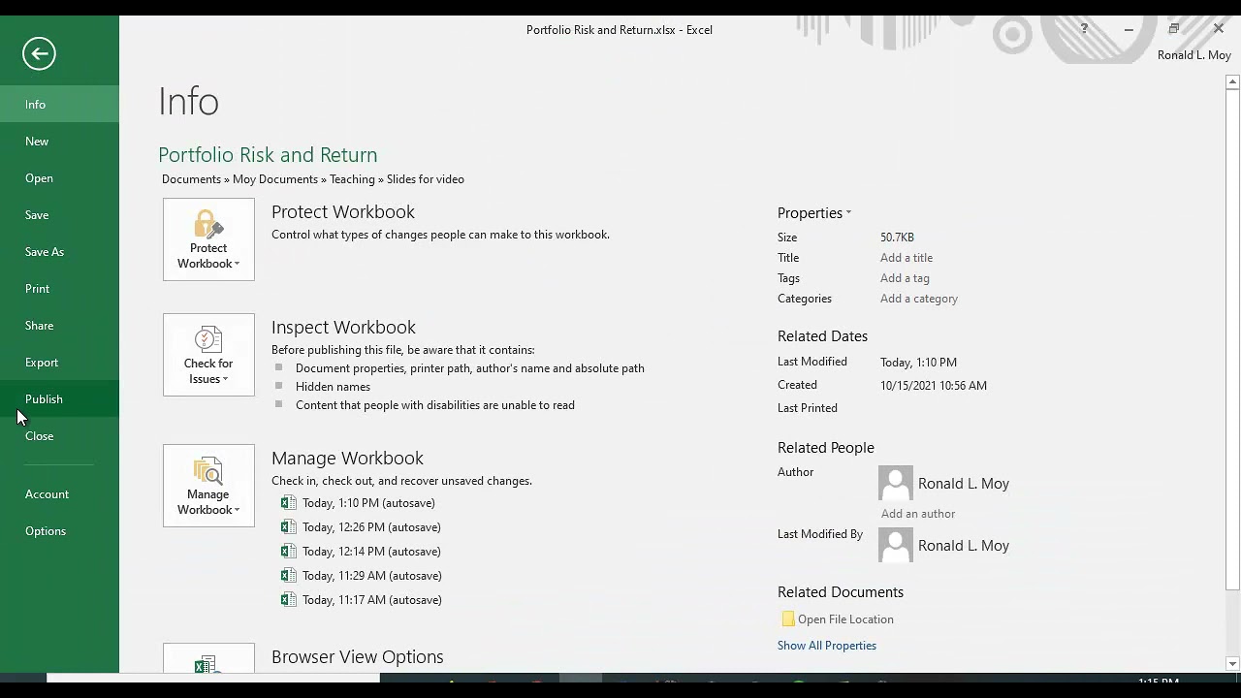Click the Created date 10/15/2021 10:56 AM

pos(934,386)
